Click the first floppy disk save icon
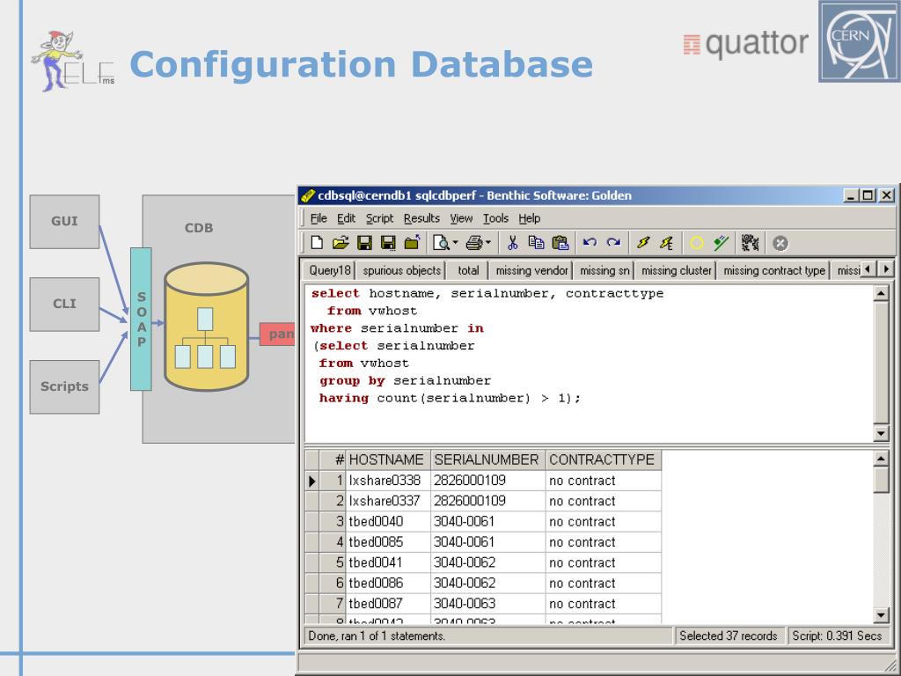The image size is (901, 676). (364, 243)
